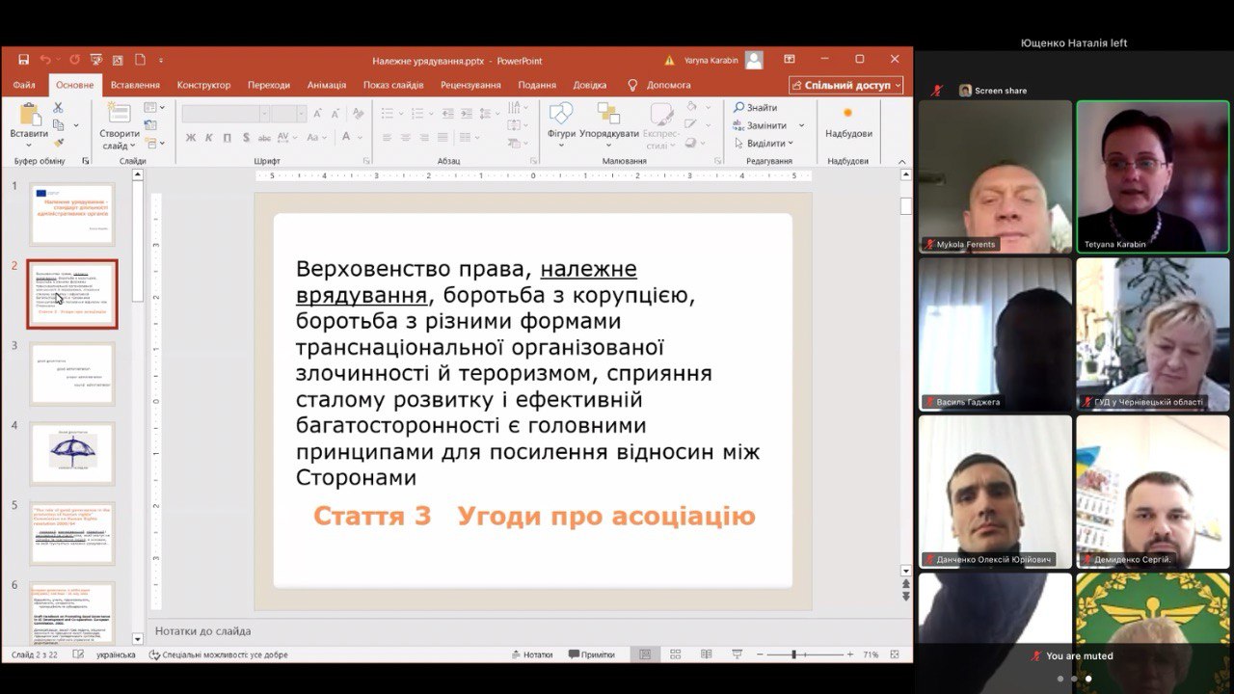
Task: Open the font name combo box
Action: tap(226, 114)
